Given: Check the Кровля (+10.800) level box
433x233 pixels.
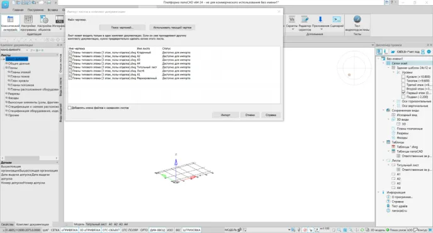Looking at the screenshot, I should click(x=403, y=77).
